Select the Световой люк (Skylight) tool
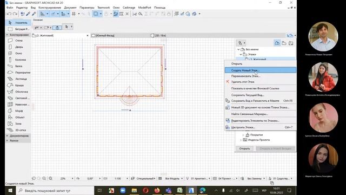The image size is (346, 195). click(x=18, y=98)
